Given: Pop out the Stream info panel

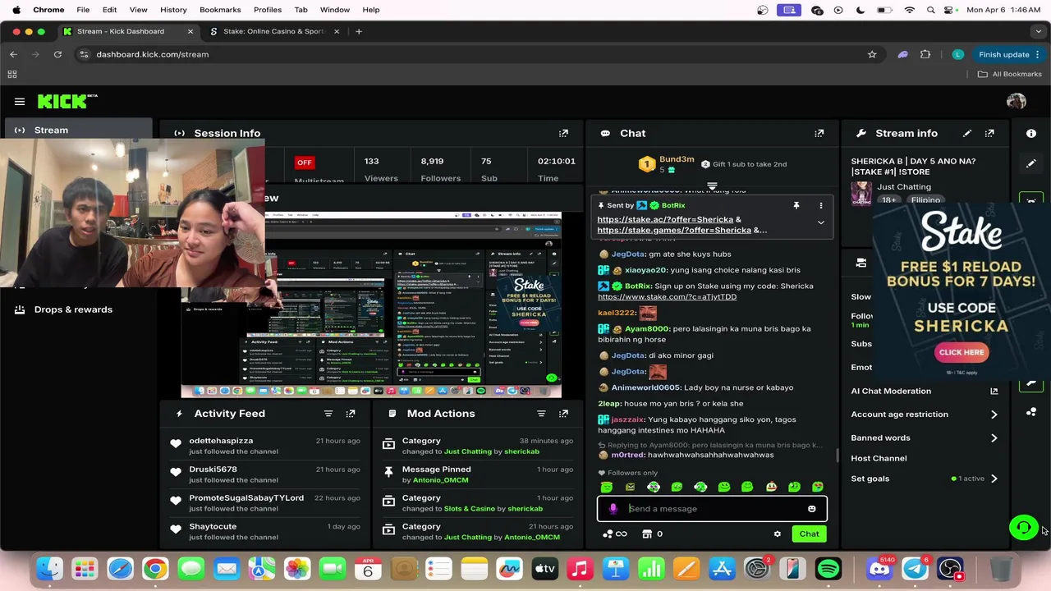Looking at the screenshot, I should (x=989, y=133).
